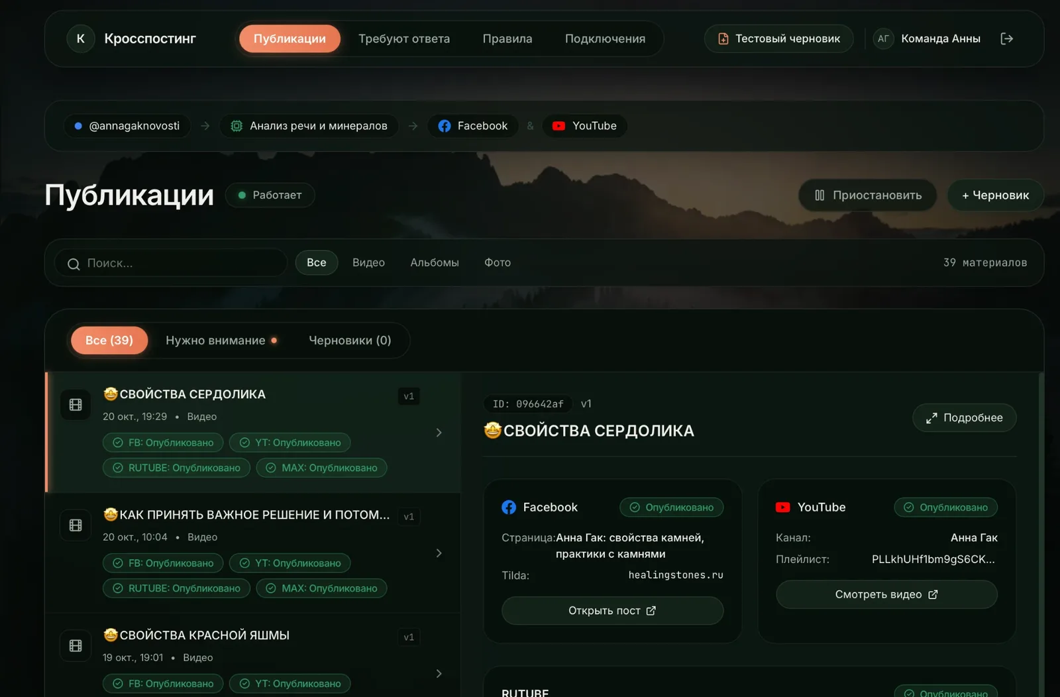This screenshot has width=1060, height=697.
Task: Expand the СВОЙСТВА КРАСНОЙ ЯШМЫ row chevron
Action: [x=439, y=674]
